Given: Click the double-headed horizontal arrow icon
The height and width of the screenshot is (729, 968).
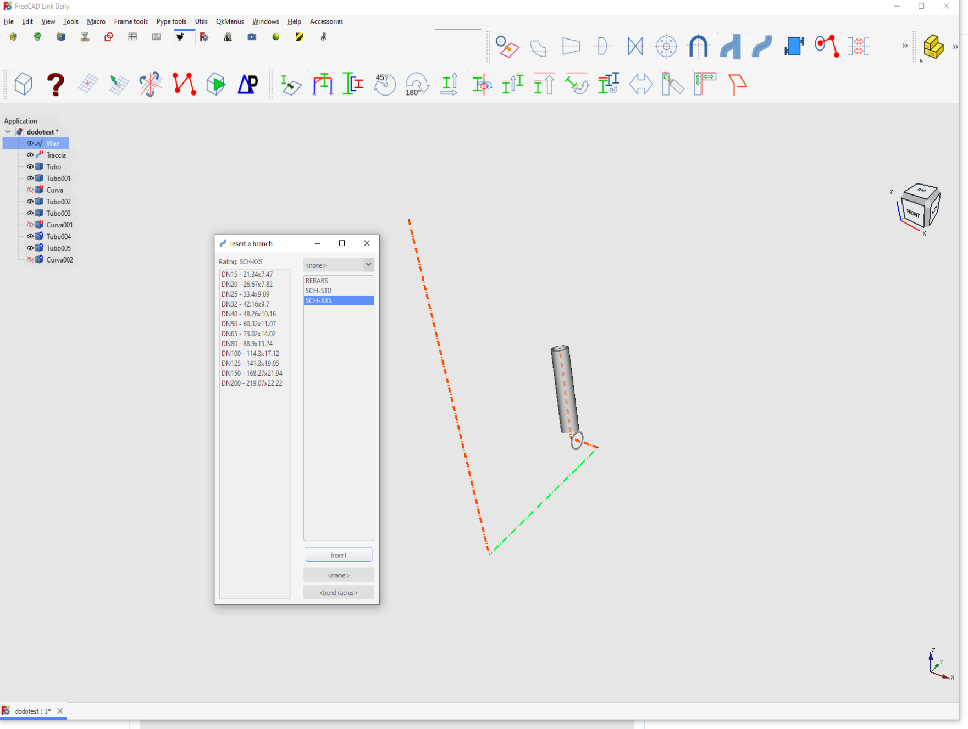Looking at the screenshot, I should click(641, 84).
